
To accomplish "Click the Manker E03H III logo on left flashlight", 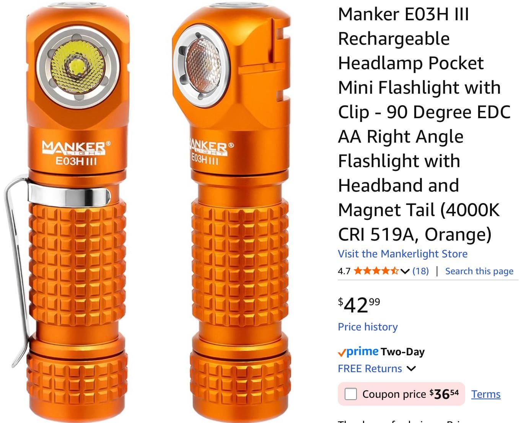I will [76, 153].
